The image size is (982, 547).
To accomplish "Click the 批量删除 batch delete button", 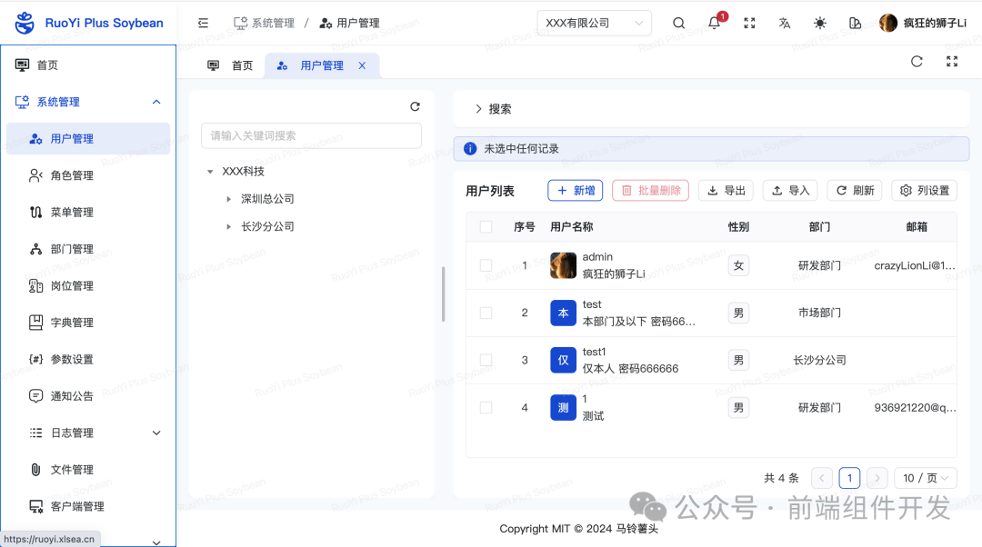I will tap(650, 190).
